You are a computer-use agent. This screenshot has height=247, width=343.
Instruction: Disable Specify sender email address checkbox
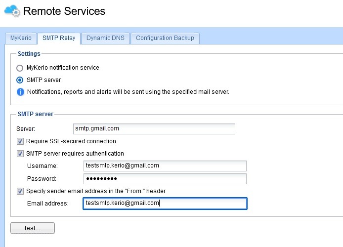(x=20, y=191)
